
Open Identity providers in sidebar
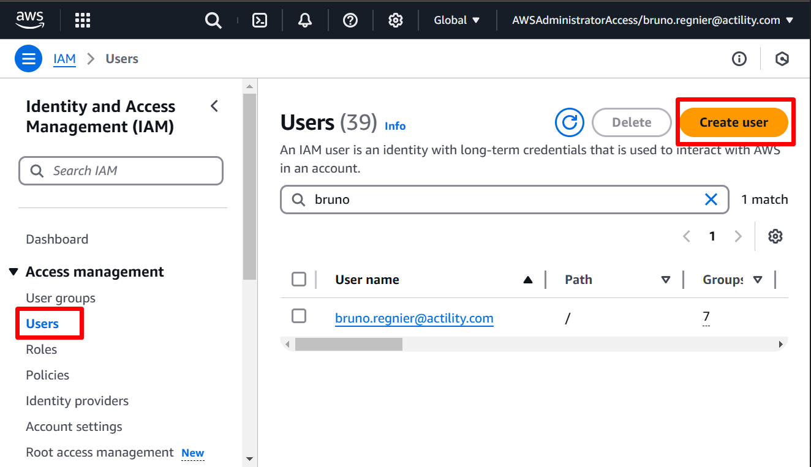(77, 401)
